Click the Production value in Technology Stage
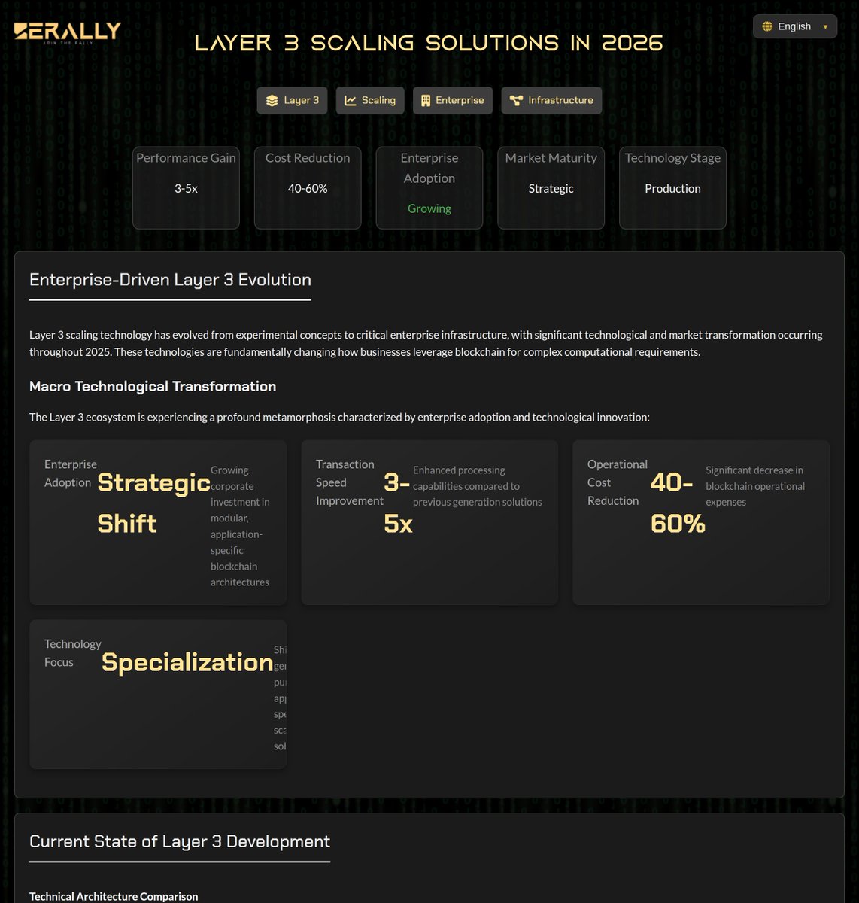Viewport: 859px width, 903px height. 673,189
